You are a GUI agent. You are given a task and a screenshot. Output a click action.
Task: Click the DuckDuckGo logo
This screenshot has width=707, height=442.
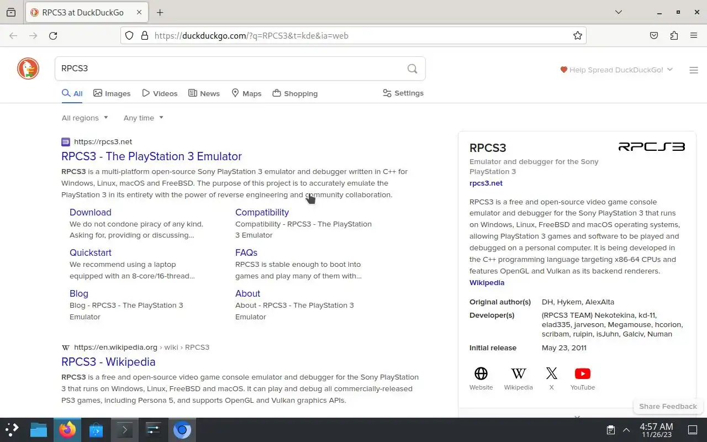click(x=28, y=69)
